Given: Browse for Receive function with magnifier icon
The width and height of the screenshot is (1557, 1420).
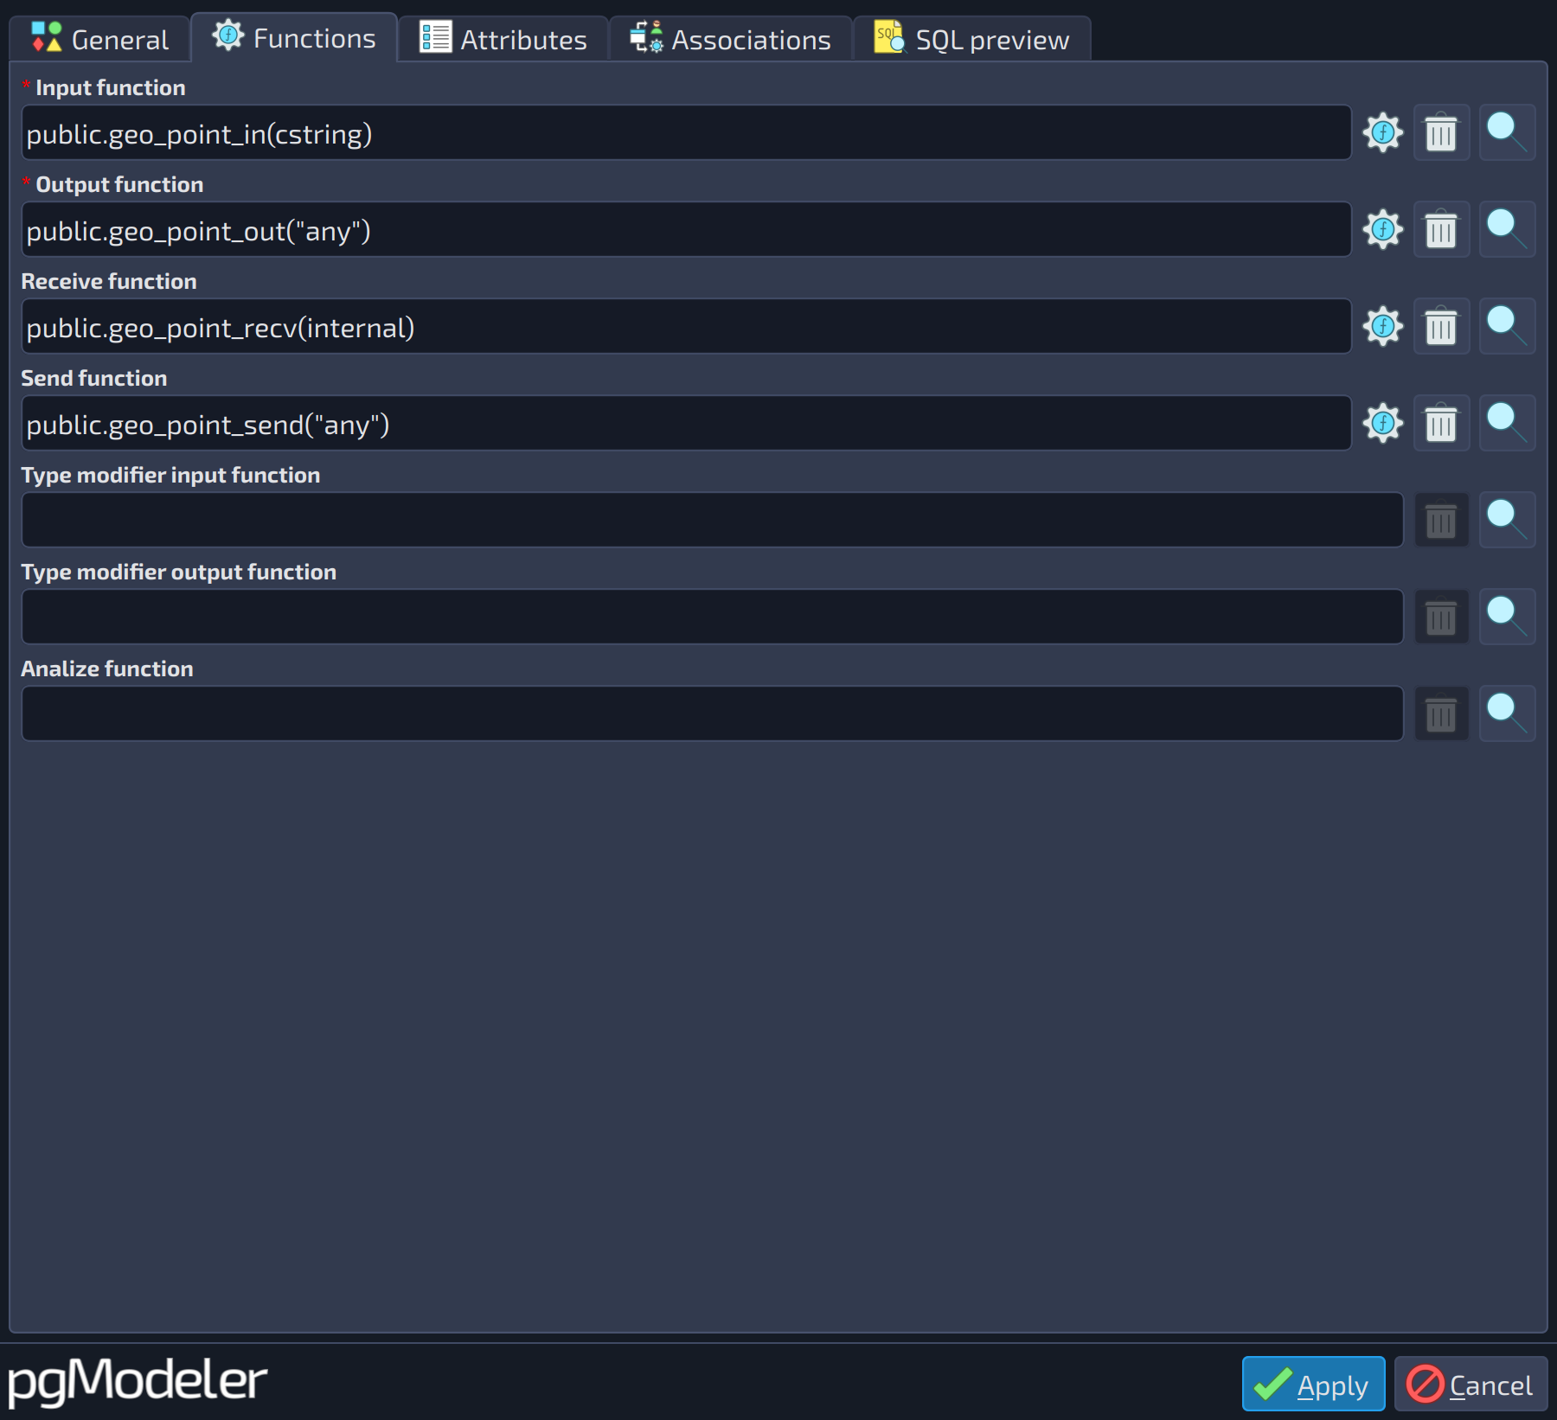Looking at the screenshot, I should tap(1507, 327).
